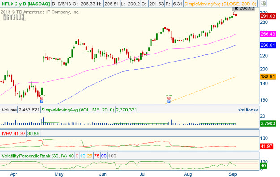Click the gray 100 threshold value in header
Image resolution: width=280 pixels, height=177 pixels.
click(112, 156)
